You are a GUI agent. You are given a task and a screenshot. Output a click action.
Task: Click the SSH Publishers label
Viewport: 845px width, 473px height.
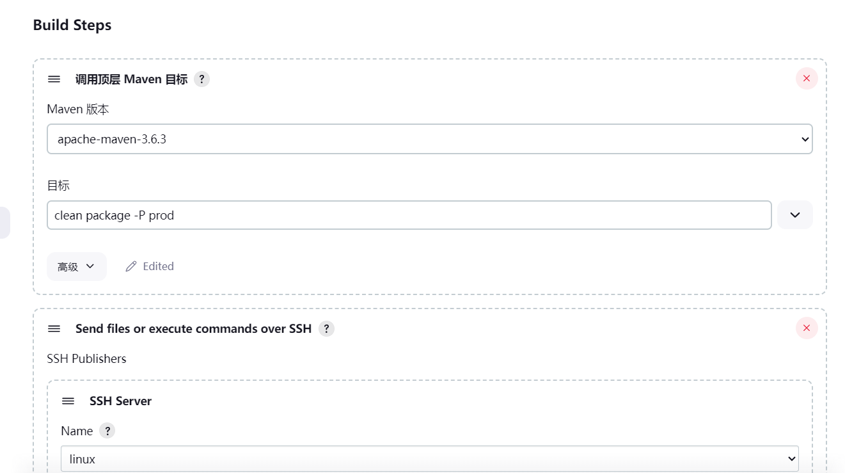point(86,358)
